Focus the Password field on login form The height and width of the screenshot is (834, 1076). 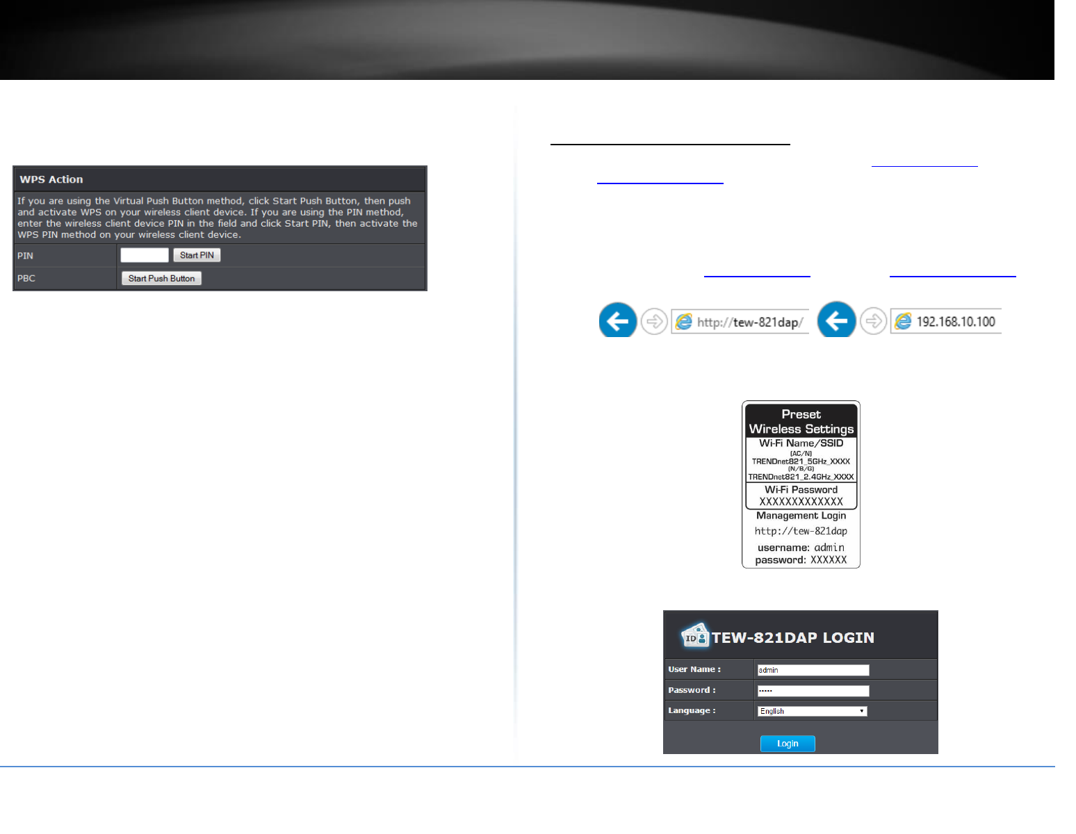click(x=813, y=691)
